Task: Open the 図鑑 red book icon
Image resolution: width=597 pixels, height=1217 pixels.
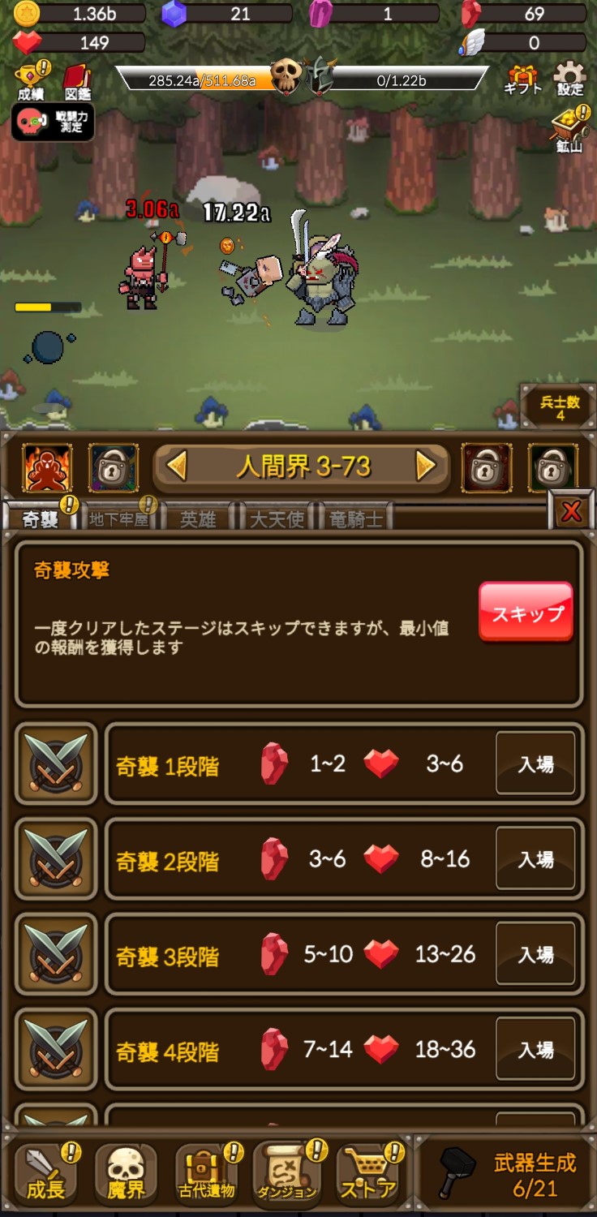Action: [x=77, y=81]
